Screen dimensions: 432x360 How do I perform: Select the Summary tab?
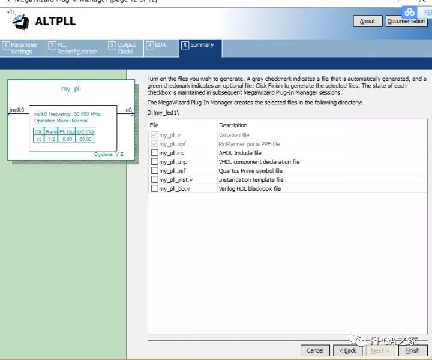tap(201, 45)
